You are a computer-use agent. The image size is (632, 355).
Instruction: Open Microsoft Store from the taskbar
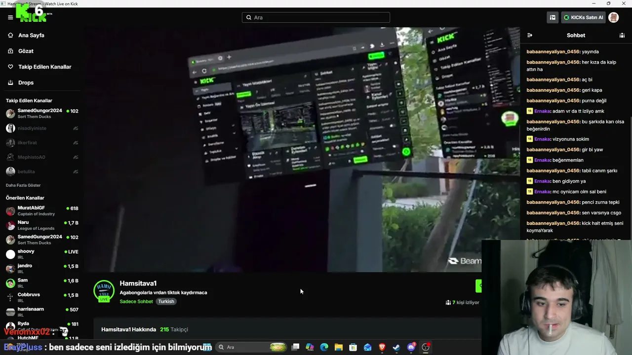[353, 347]
